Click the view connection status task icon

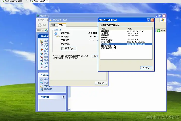click(42, 64)
